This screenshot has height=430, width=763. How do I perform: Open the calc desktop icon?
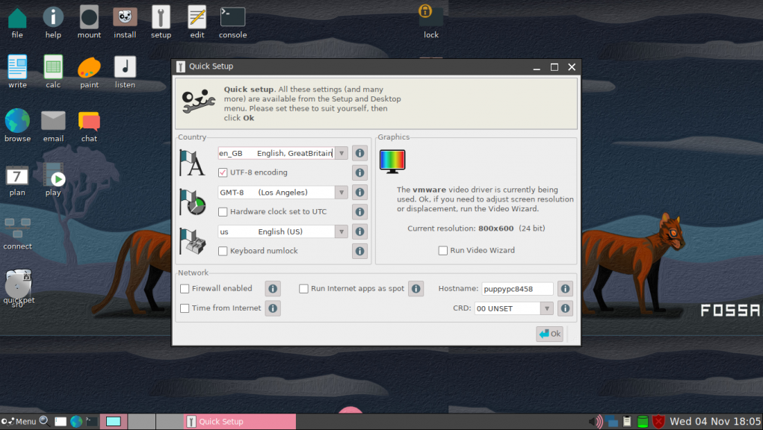tap(53, 72)
